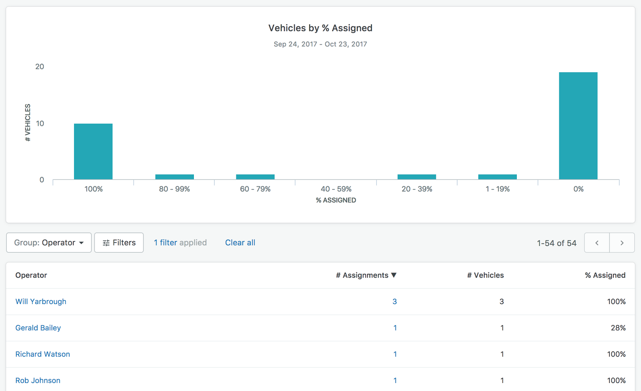Viewport: 641px width, 391px height.
Task: Click Will Yarbrough's vehicle count of 3
Action: pos(502,302)
